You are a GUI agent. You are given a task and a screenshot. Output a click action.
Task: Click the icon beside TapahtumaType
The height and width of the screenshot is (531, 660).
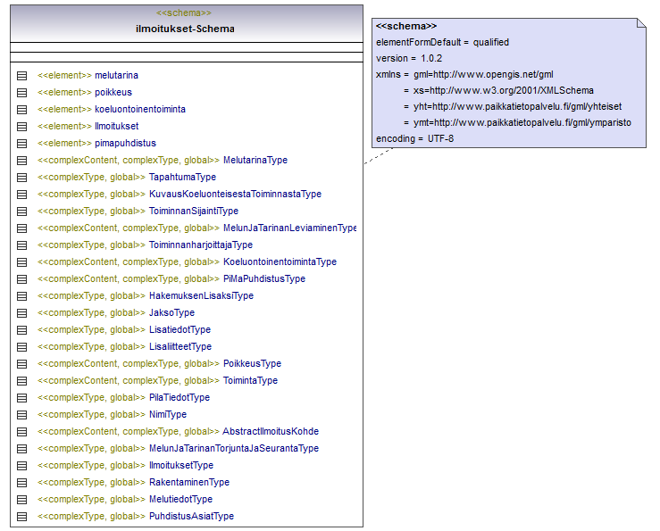tap(22, 178)
